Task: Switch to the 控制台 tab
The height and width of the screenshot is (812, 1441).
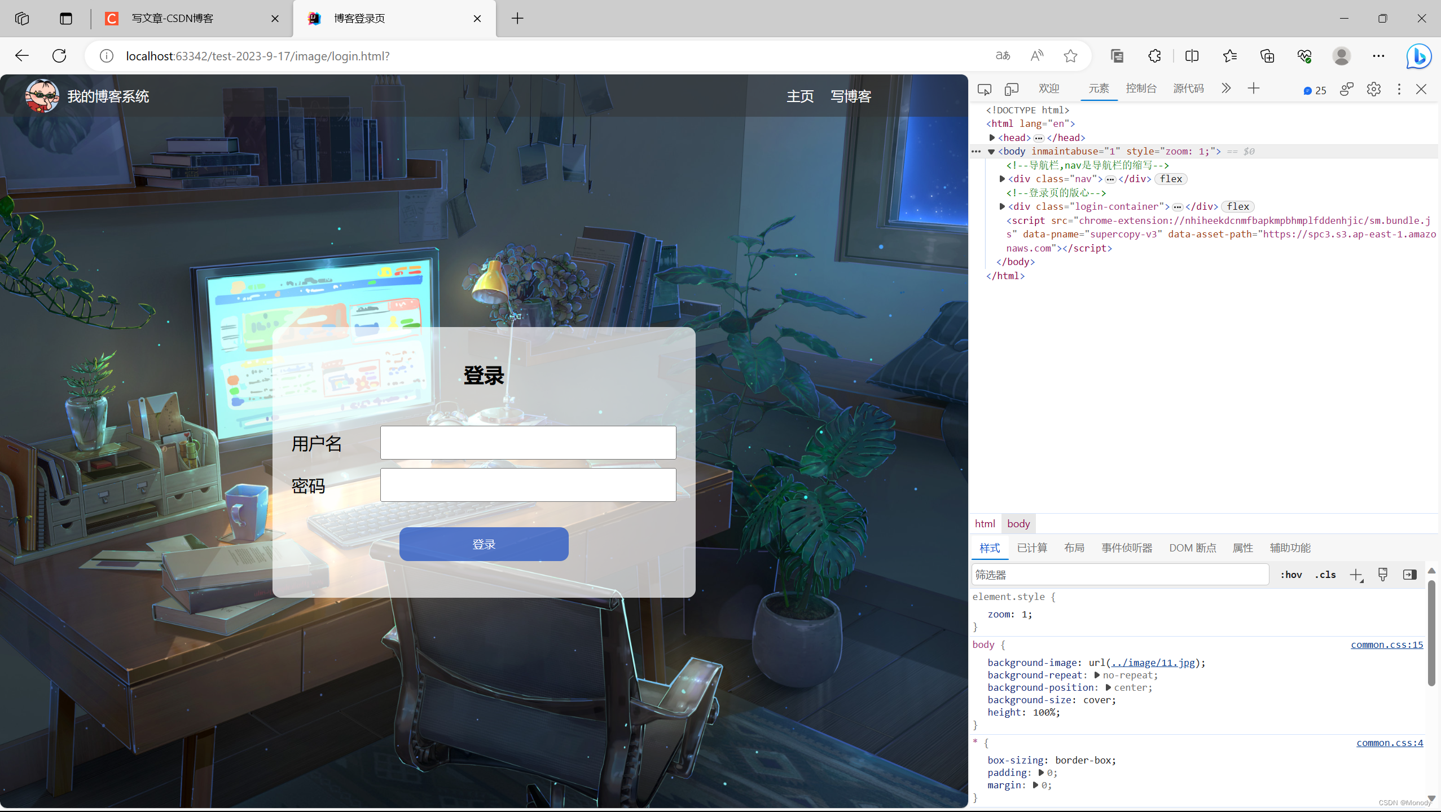Action: [1141, 89]
